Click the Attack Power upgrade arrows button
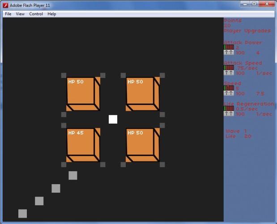Viewport: 277px width, 224px height. coord(229,52)
